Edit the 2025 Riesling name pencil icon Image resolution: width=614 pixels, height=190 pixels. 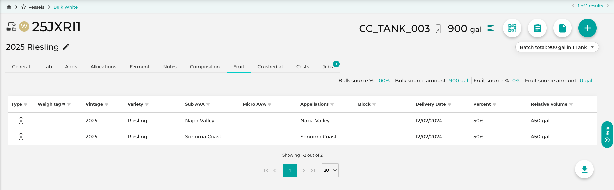pyautogui.click(x=66, y=47)
